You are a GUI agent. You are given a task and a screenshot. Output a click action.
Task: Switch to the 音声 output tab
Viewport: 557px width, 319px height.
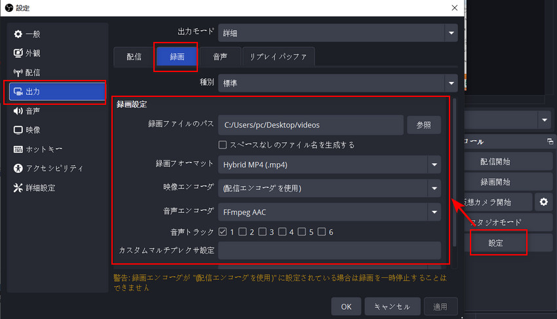pos(220,57)
